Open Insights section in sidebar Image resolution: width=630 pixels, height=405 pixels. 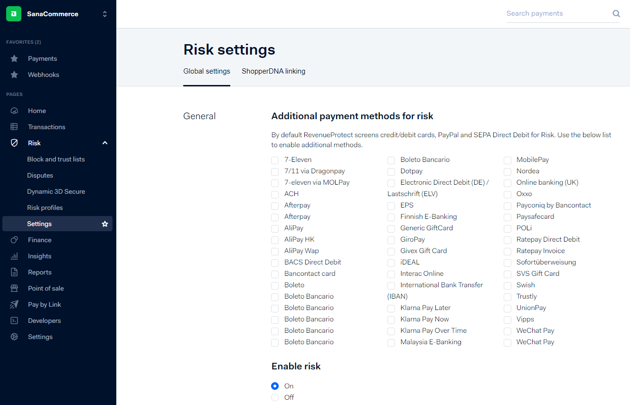pos(39,256)
